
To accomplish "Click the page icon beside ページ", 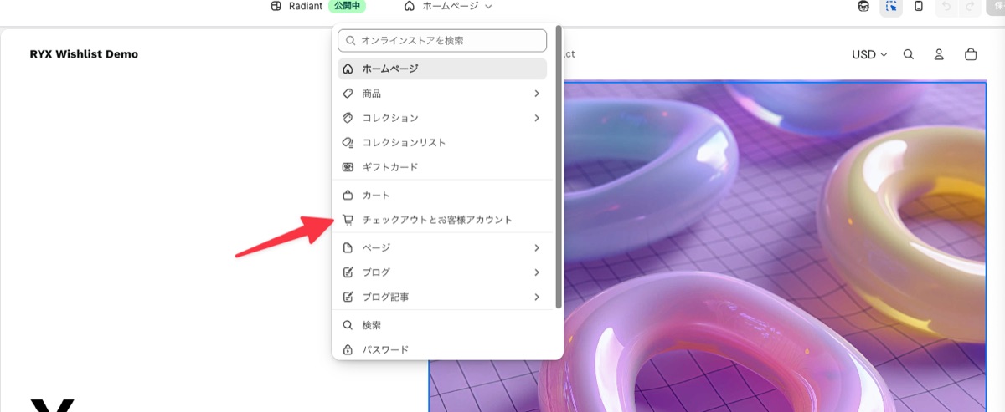I will (348, 247).
